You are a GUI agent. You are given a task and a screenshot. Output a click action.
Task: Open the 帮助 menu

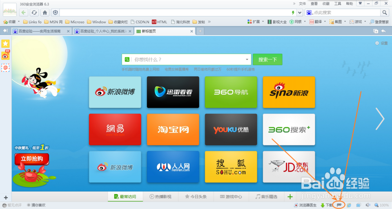pos(349,4)
